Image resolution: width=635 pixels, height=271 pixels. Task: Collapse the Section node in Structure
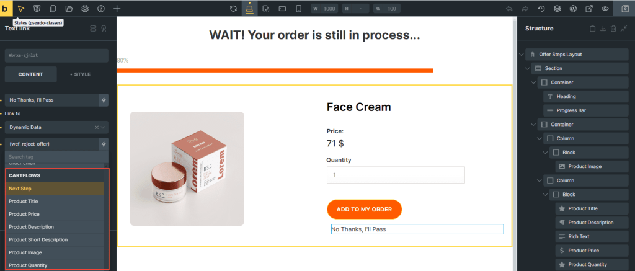pos(527,68)
